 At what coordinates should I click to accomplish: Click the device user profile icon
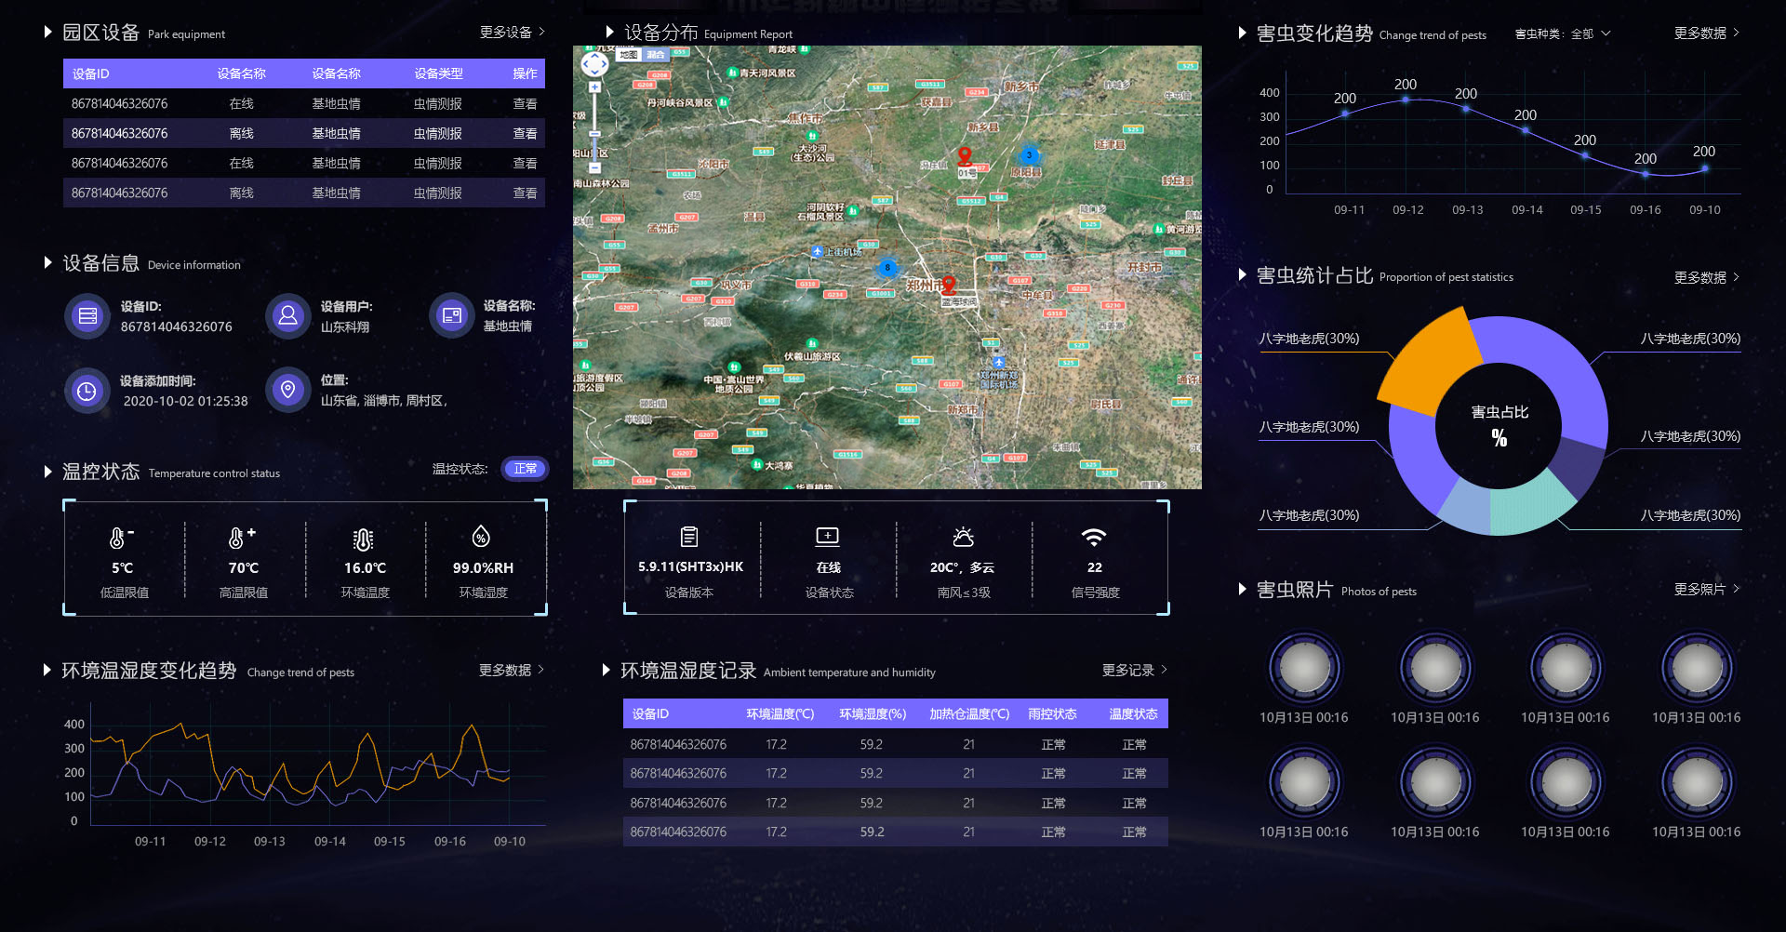pyautogui.click(x=288, y=316)
